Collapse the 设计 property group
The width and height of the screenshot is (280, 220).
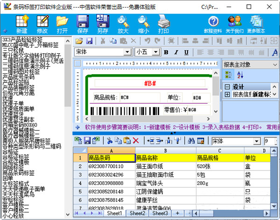pyautogui.click(x=227, y=87)
